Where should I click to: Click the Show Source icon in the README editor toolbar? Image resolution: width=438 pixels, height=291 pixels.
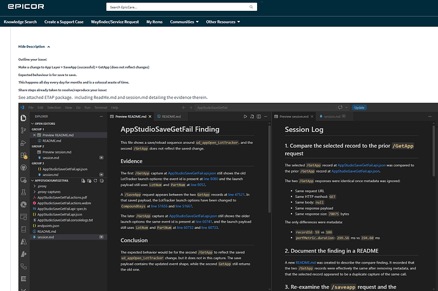252,117
